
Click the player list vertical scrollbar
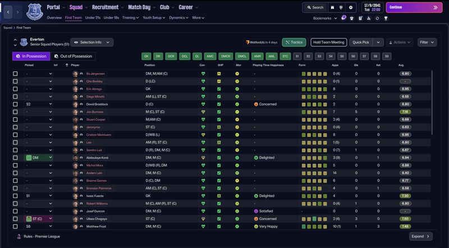click(x=432, y=103)
